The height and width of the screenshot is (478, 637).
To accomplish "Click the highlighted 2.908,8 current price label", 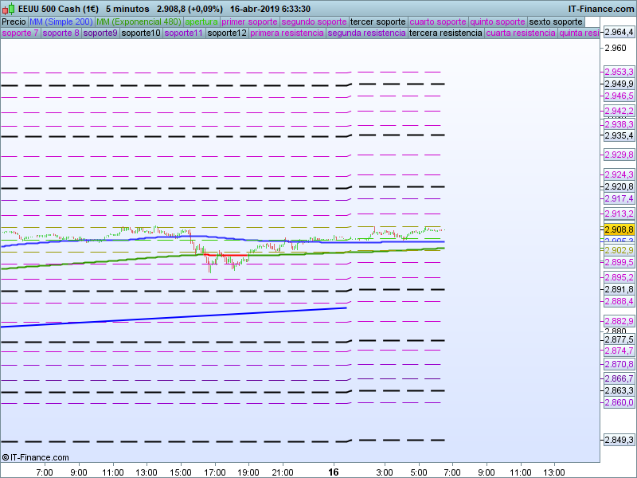I will coord(619,229).
